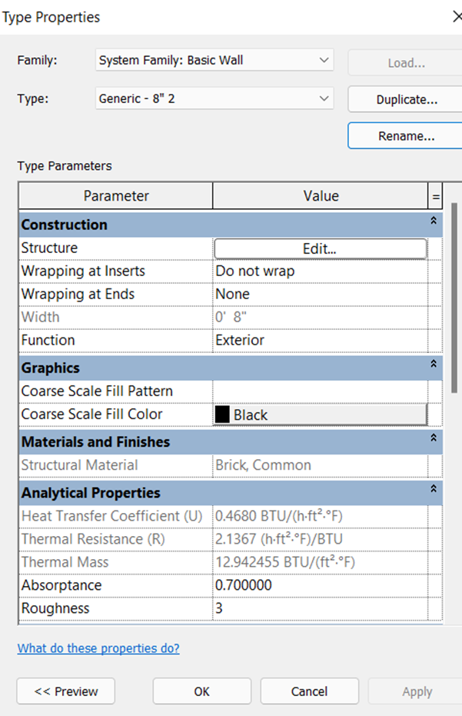Select the Wrapping at Ends value cell

321,294
